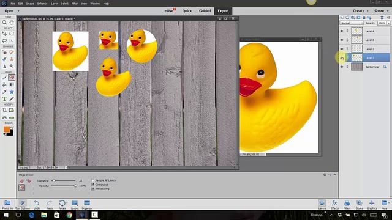Viewport: 392px width, 220px height.
Task: Open the Graphics panel
Action: (372, 205)
